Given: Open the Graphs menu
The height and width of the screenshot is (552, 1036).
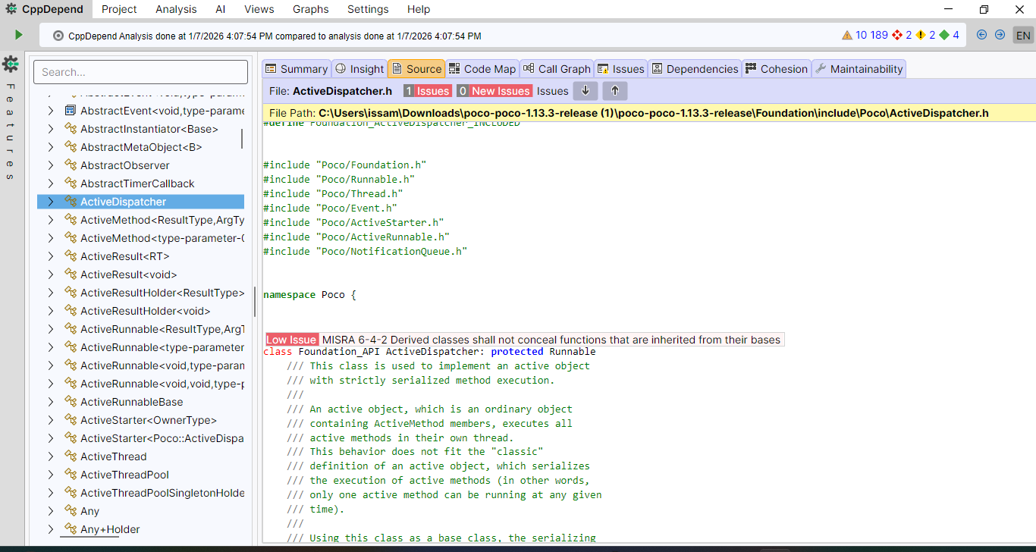Looking at the screenshot, I should tap(310, 9).
